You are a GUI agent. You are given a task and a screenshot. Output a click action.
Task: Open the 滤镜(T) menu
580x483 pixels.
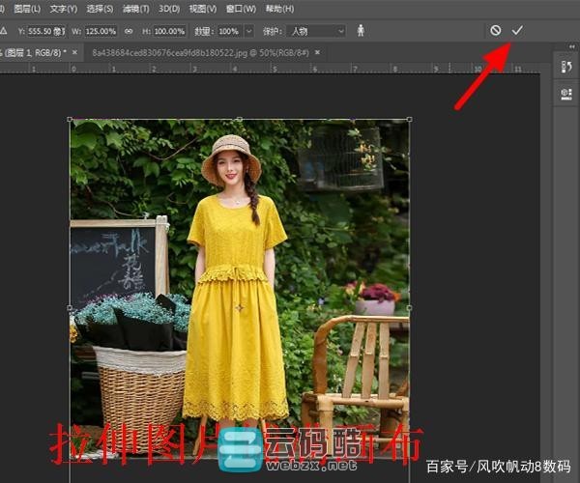tap(136, 9)
